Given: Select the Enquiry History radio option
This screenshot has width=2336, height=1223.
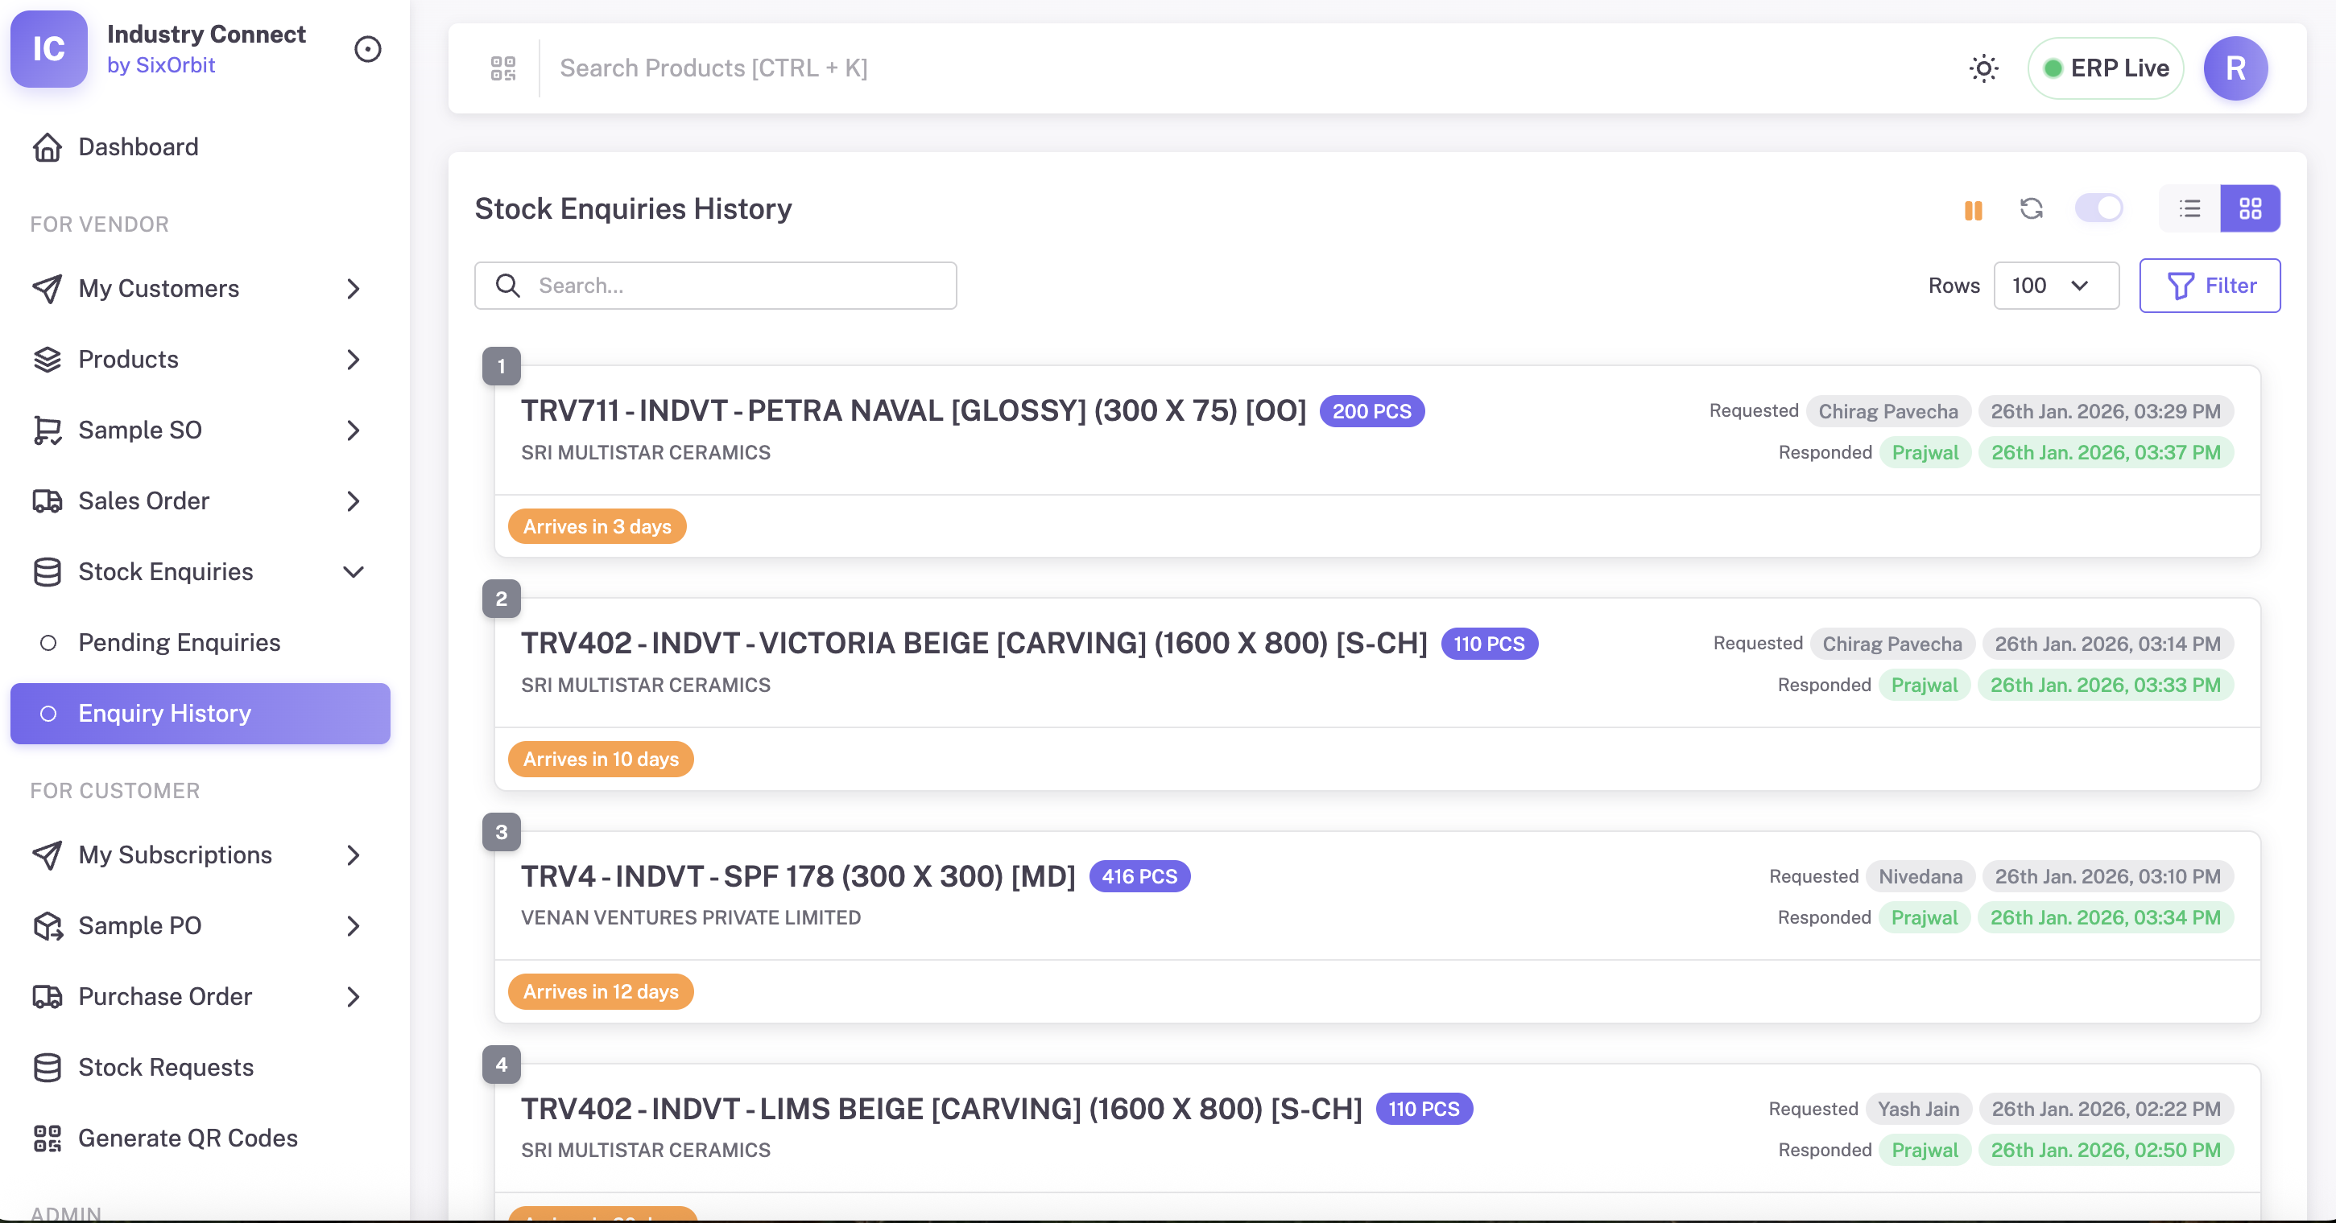Looking at the screenshot, I should (48, 713).
